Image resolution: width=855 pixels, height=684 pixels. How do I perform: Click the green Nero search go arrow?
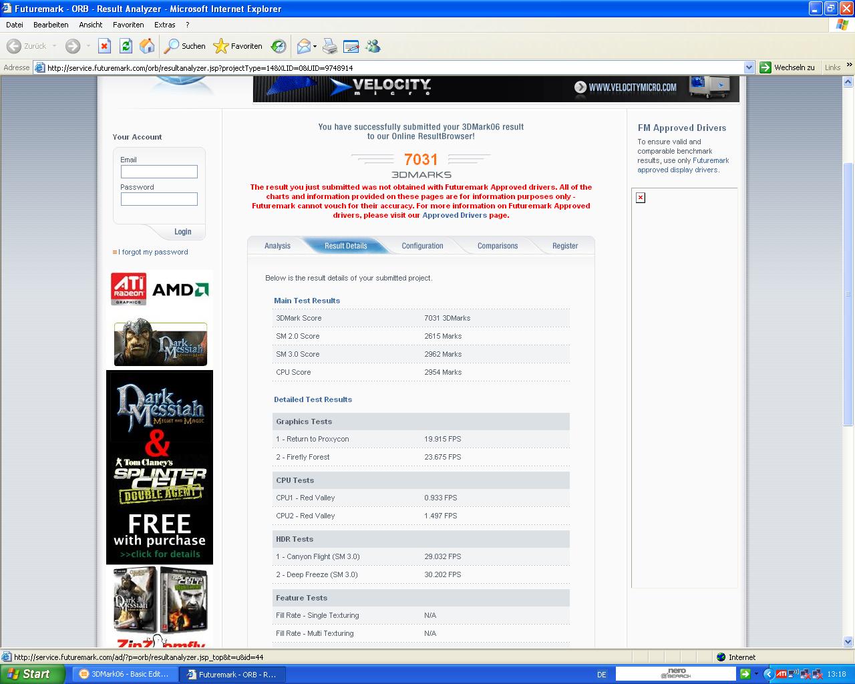(745, 674)
